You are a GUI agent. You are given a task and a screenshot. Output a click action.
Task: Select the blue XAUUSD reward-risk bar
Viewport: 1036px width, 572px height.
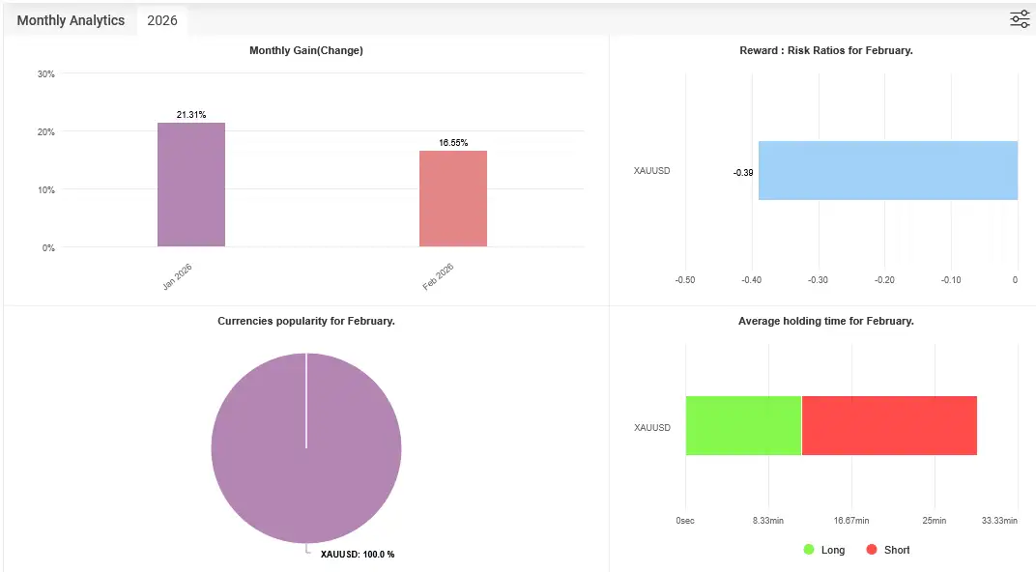pos(887,171)
